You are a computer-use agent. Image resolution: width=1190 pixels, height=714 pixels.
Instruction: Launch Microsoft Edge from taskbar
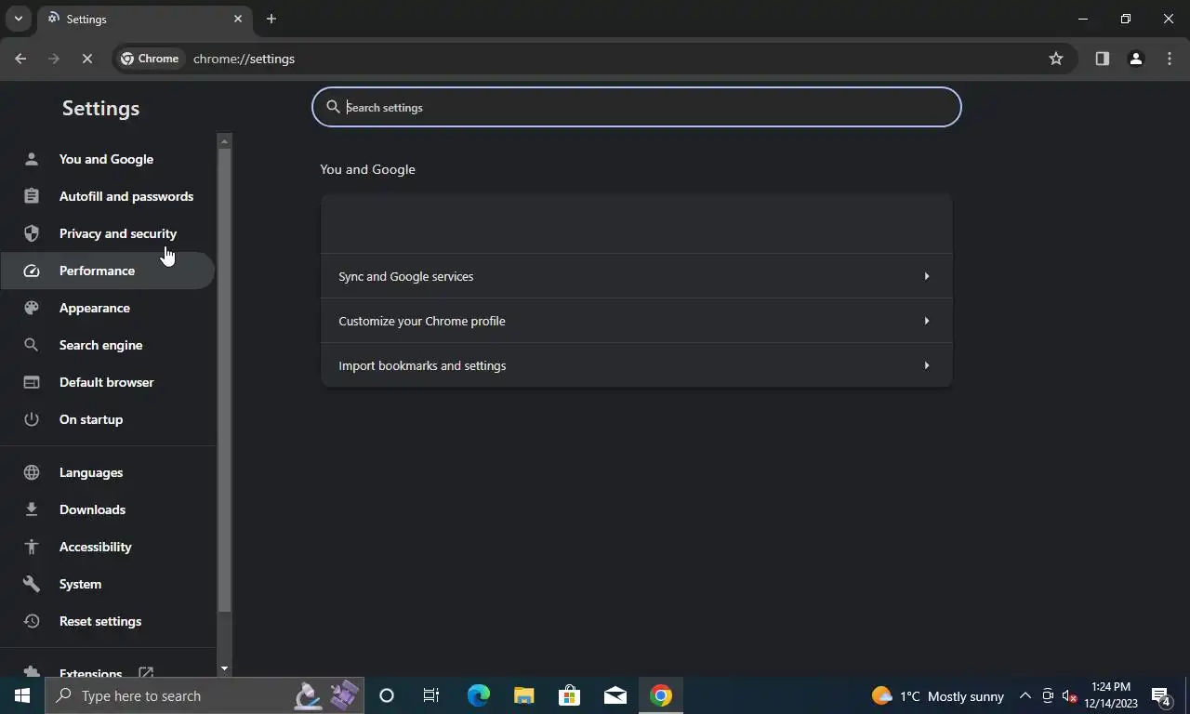[478, 695]
